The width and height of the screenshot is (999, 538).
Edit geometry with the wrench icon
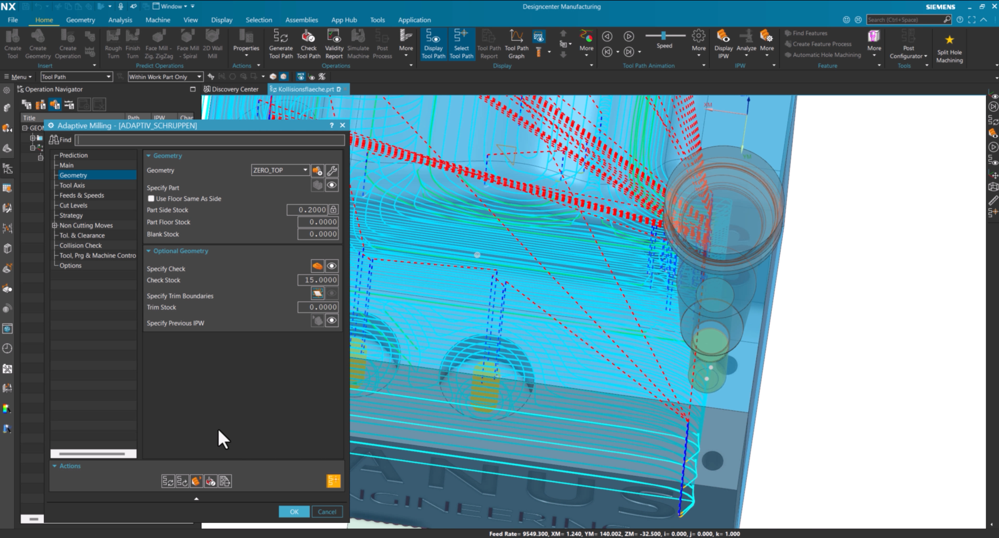tap(332, 171)
